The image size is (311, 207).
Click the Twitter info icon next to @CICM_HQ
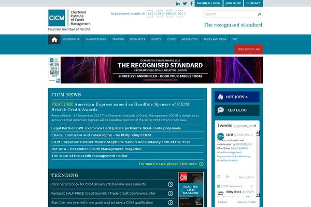click(x=255, y=126)
